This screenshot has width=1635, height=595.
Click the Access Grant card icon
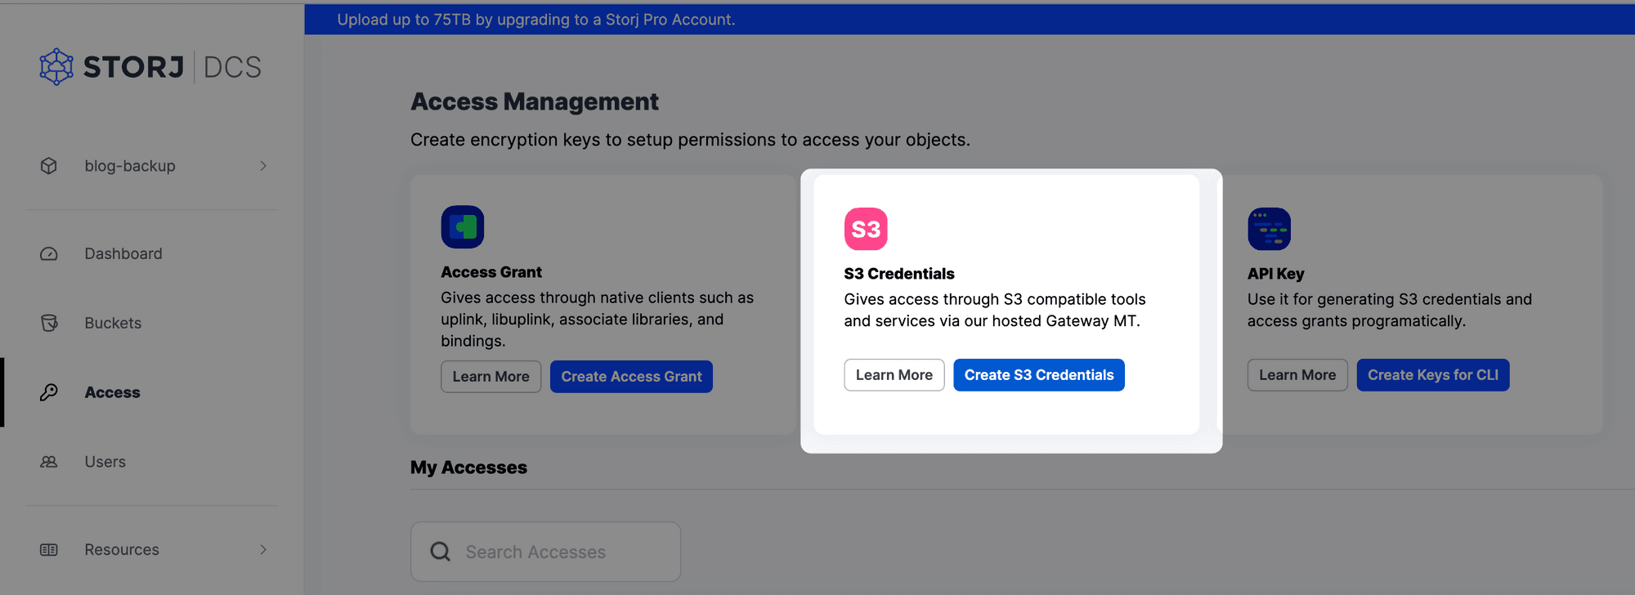pyautogui.click(x=463, y=227)
